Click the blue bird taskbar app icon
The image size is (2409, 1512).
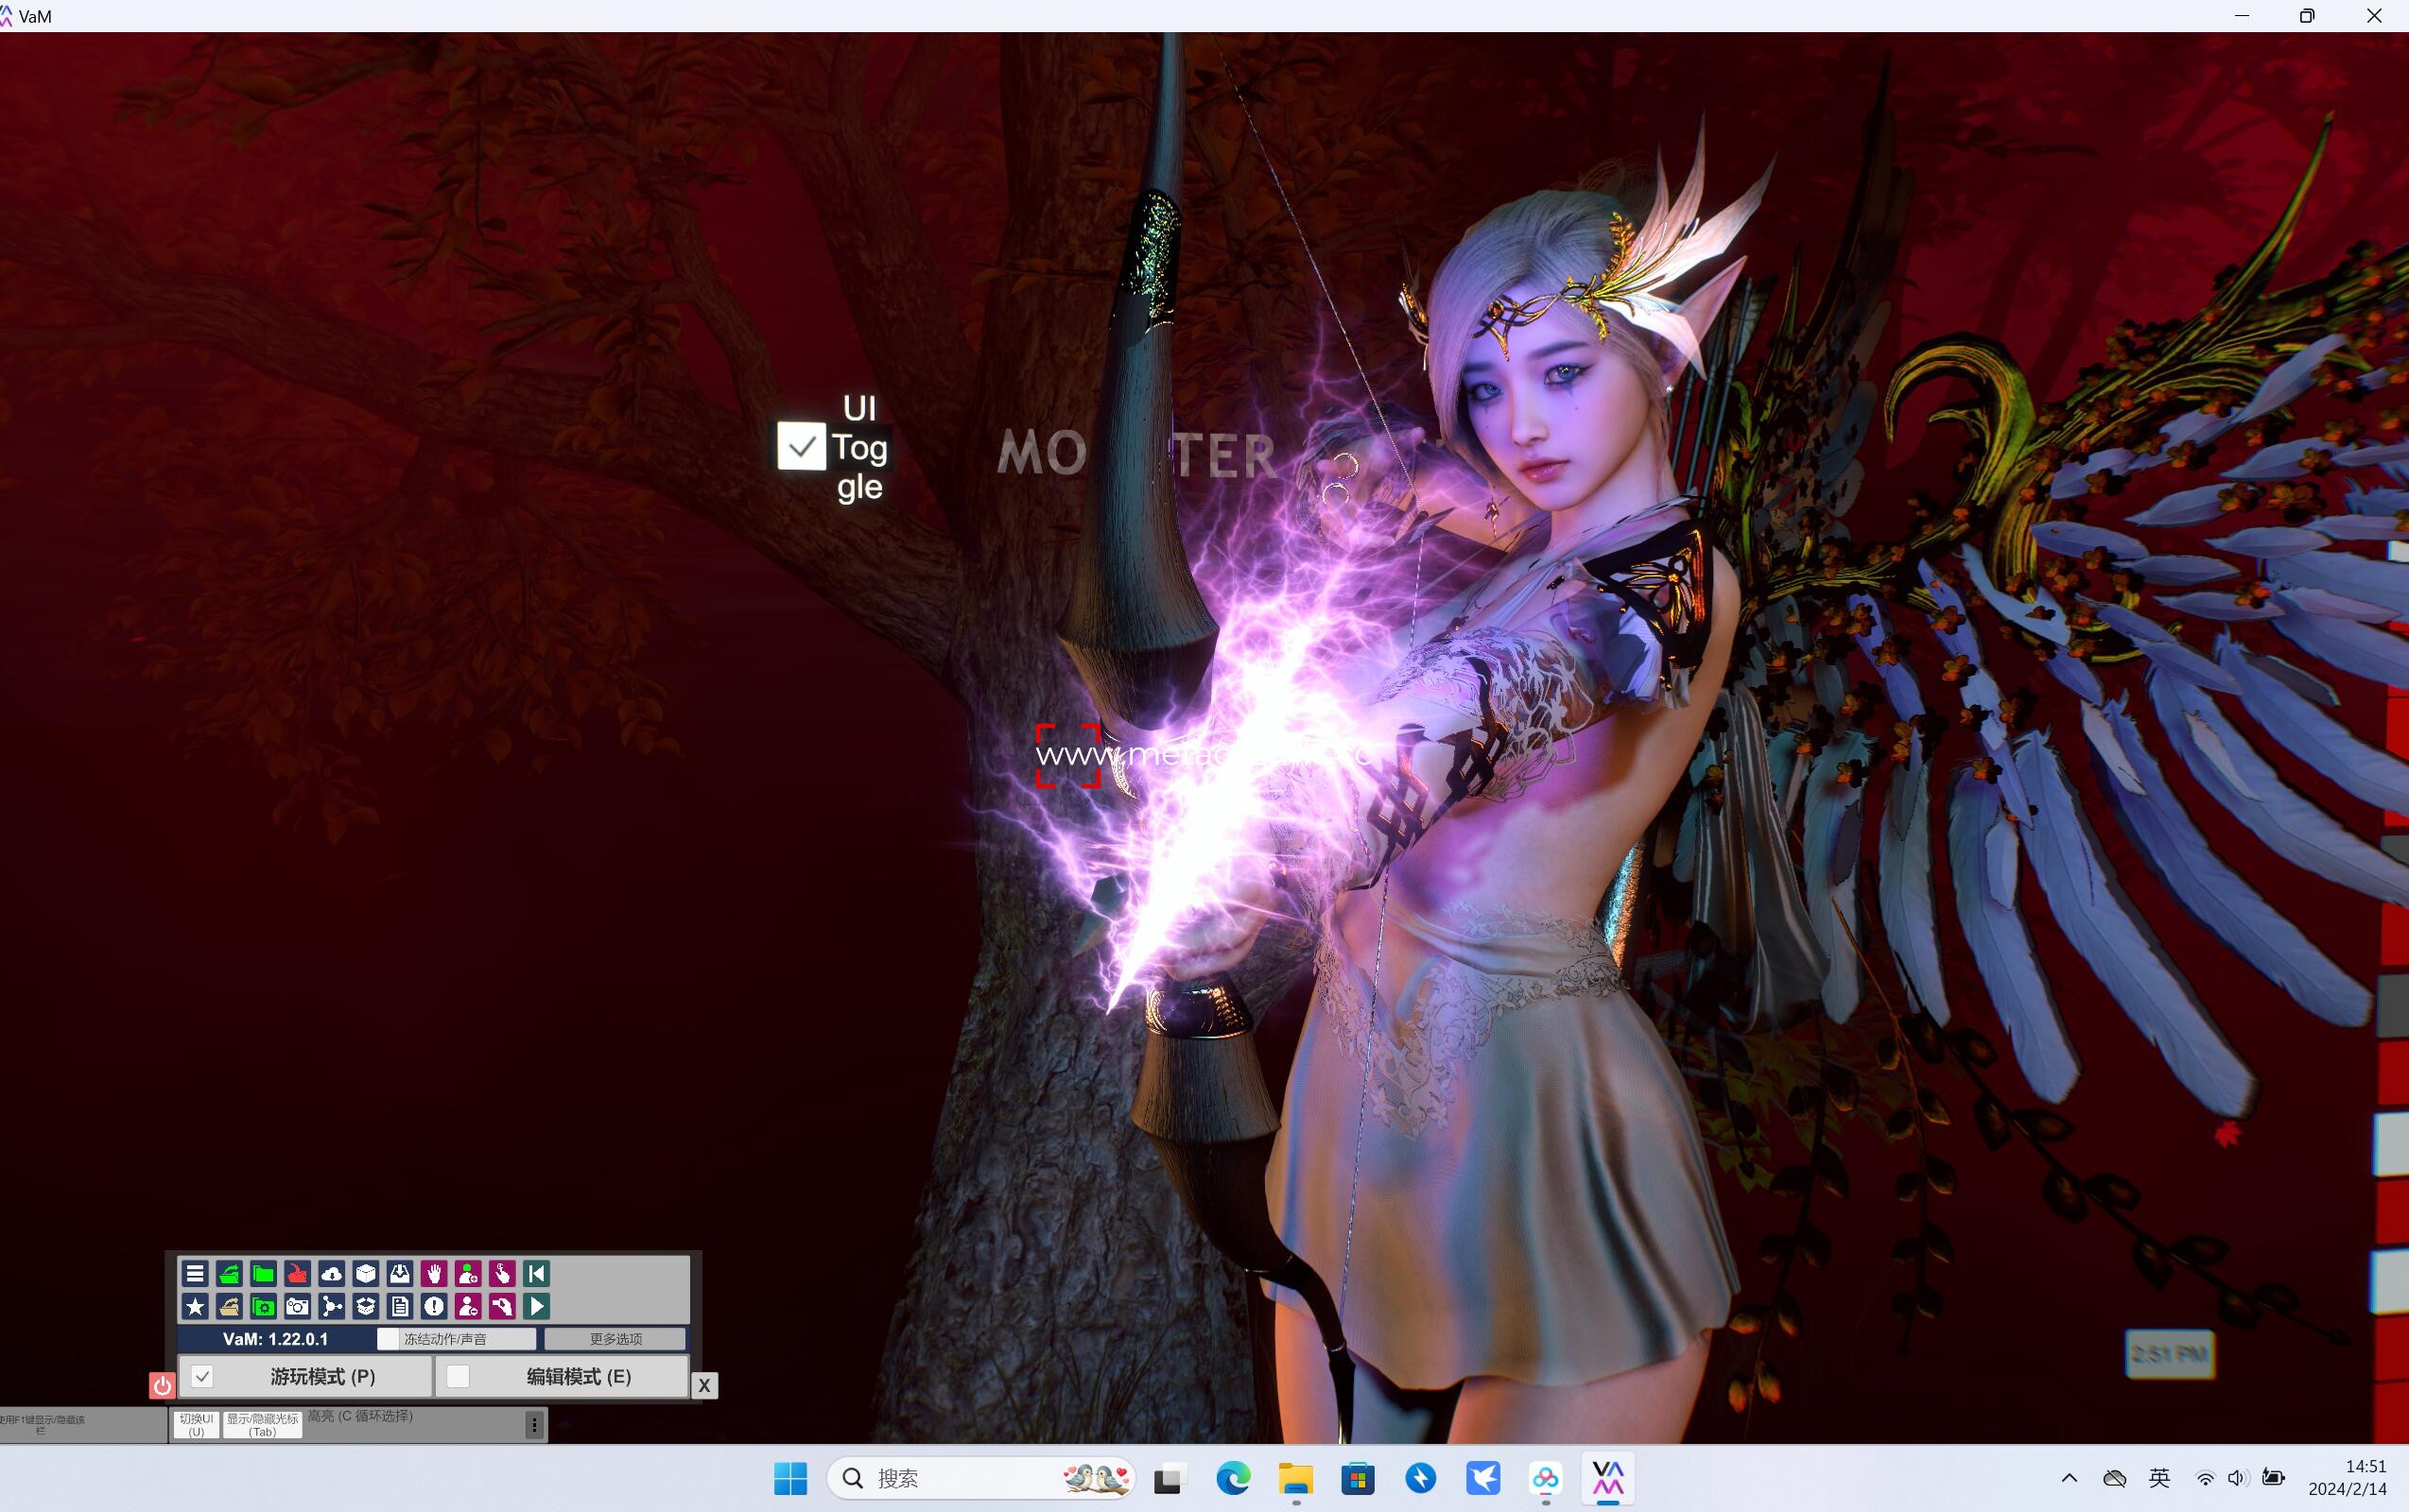1482,1478
